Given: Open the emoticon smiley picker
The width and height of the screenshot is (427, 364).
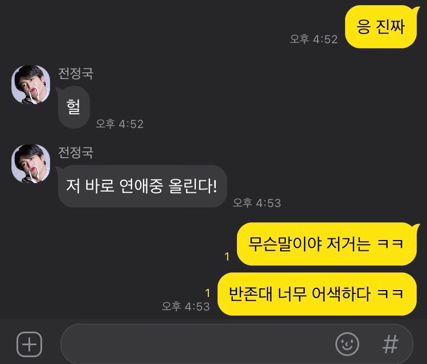Looking at the screenshot, I should coord(347,344).
